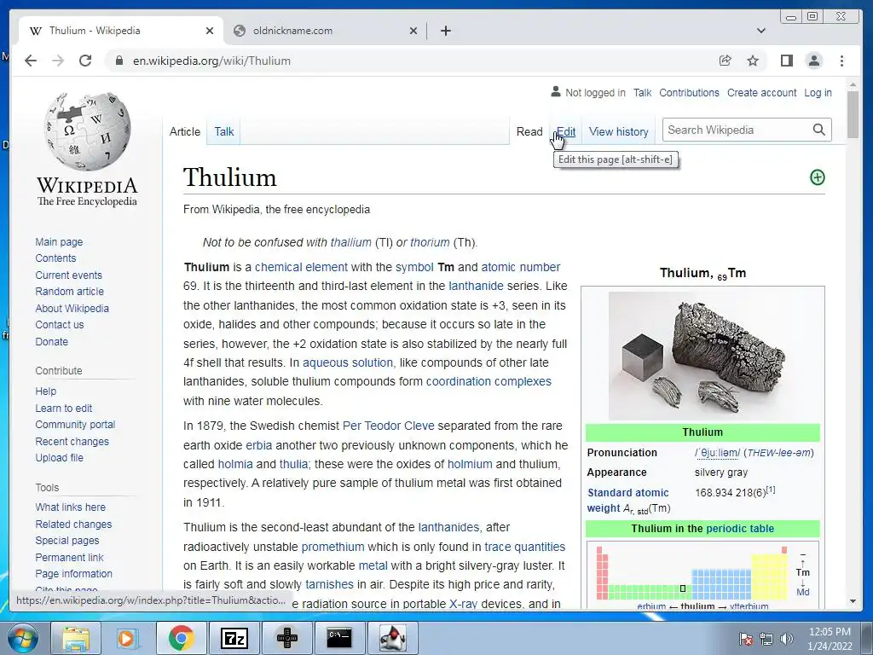Click in the Search Wikipedia field
The height and width of the screenshot is (655, 873).
[x=737, y=130]
